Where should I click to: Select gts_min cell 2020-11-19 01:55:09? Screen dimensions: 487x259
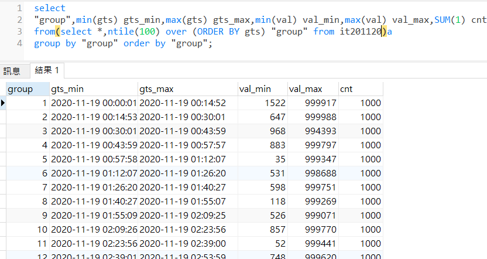[94, 215]
